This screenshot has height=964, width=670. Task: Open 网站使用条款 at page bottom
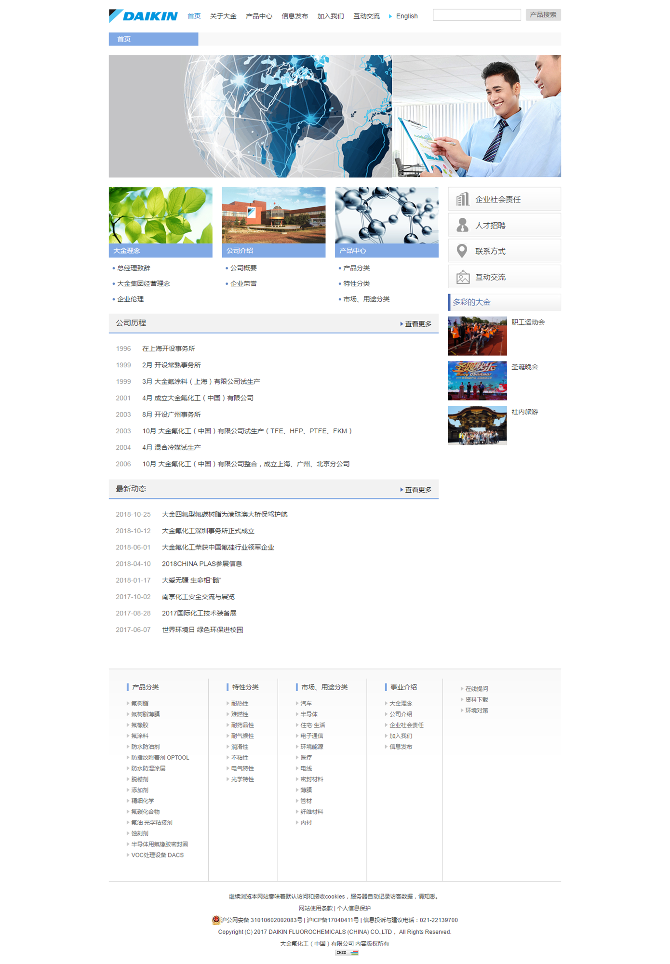click(x=316, y=908)
